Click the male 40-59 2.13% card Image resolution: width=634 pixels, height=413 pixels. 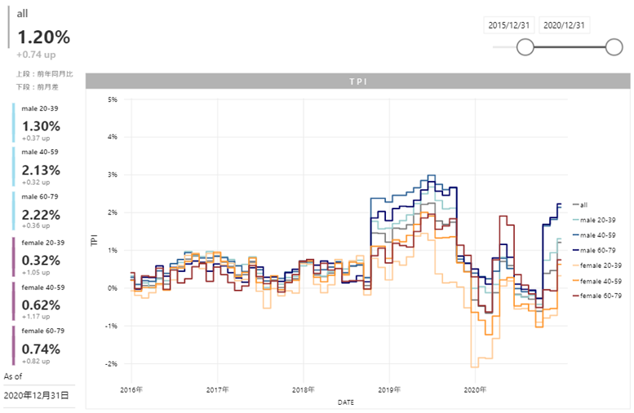point(41,169)
